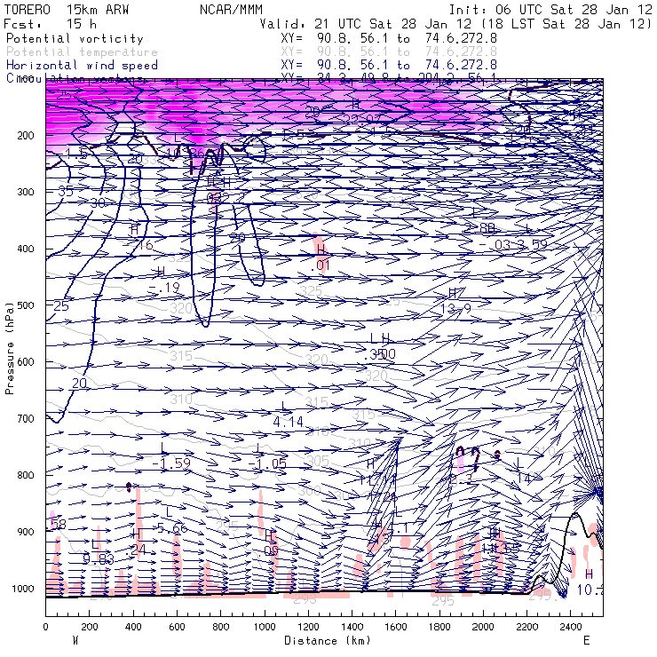Click the 900 tick on pressure axis

pyautogui.click(x=26, y=532)
